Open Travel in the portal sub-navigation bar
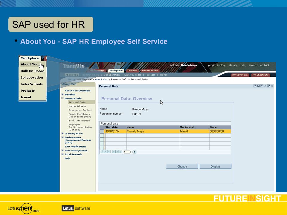Screen dimensions: 287x215 (163, 75)
